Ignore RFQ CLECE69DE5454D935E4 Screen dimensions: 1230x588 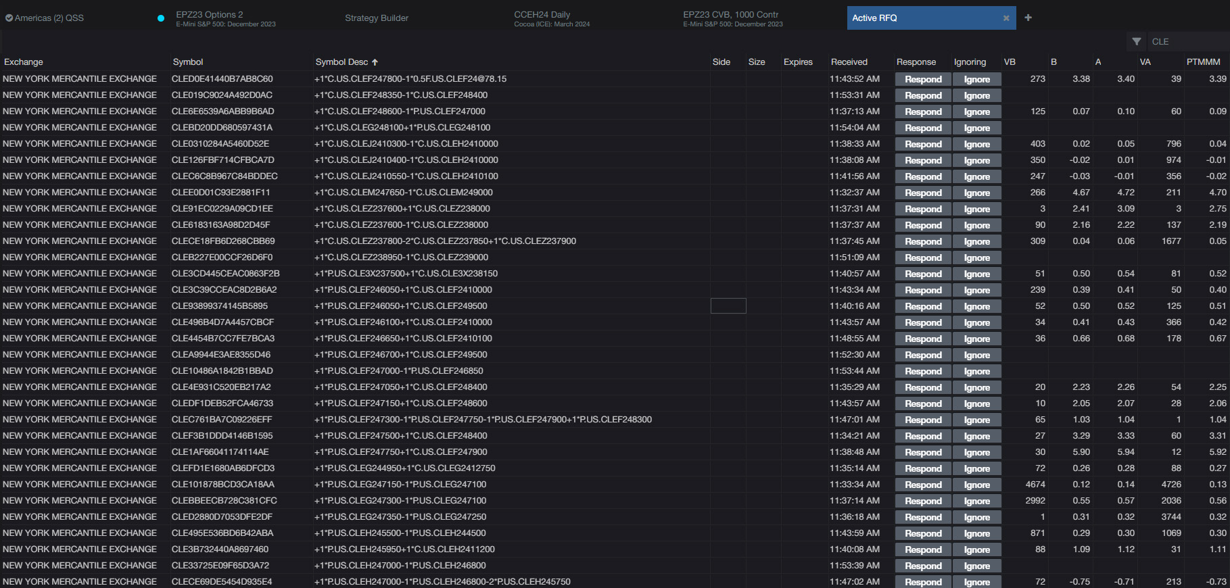pyautogui.click(x=976, y=582)
